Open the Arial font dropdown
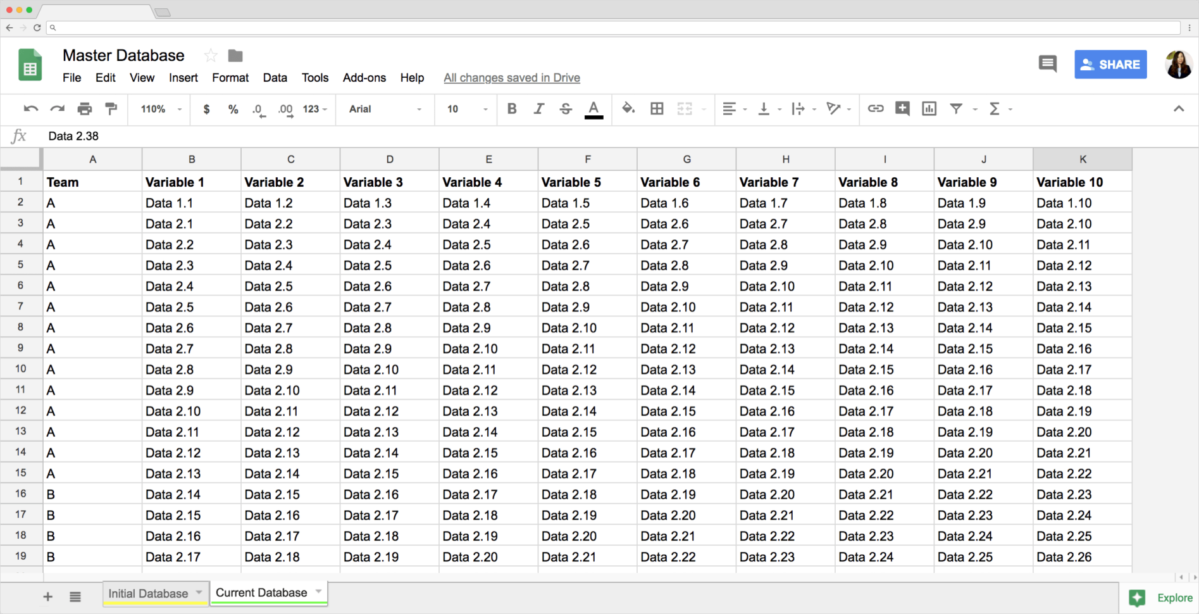 pyautogui.click(x=384, y=108)
